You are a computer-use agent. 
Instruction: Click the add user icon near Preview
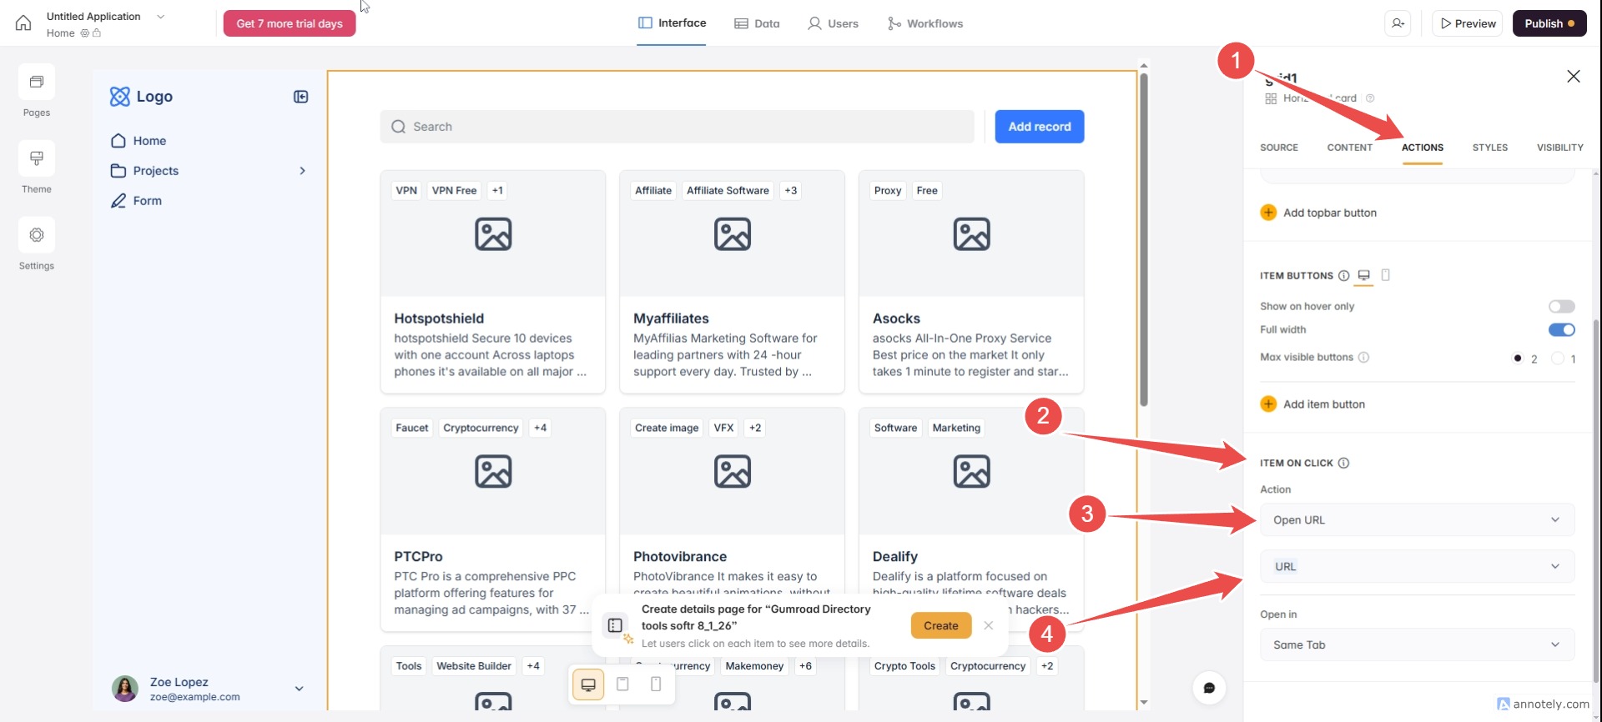1398,23
